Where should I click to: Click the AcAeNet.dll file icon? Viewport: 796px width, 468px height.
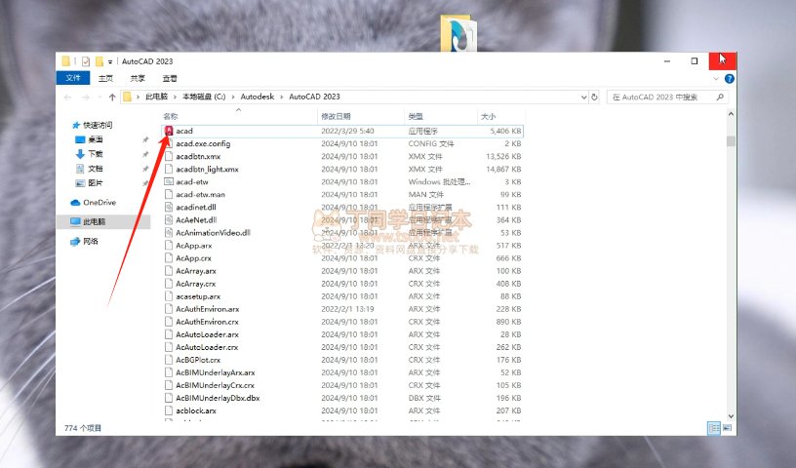click(x=169, y=219)
